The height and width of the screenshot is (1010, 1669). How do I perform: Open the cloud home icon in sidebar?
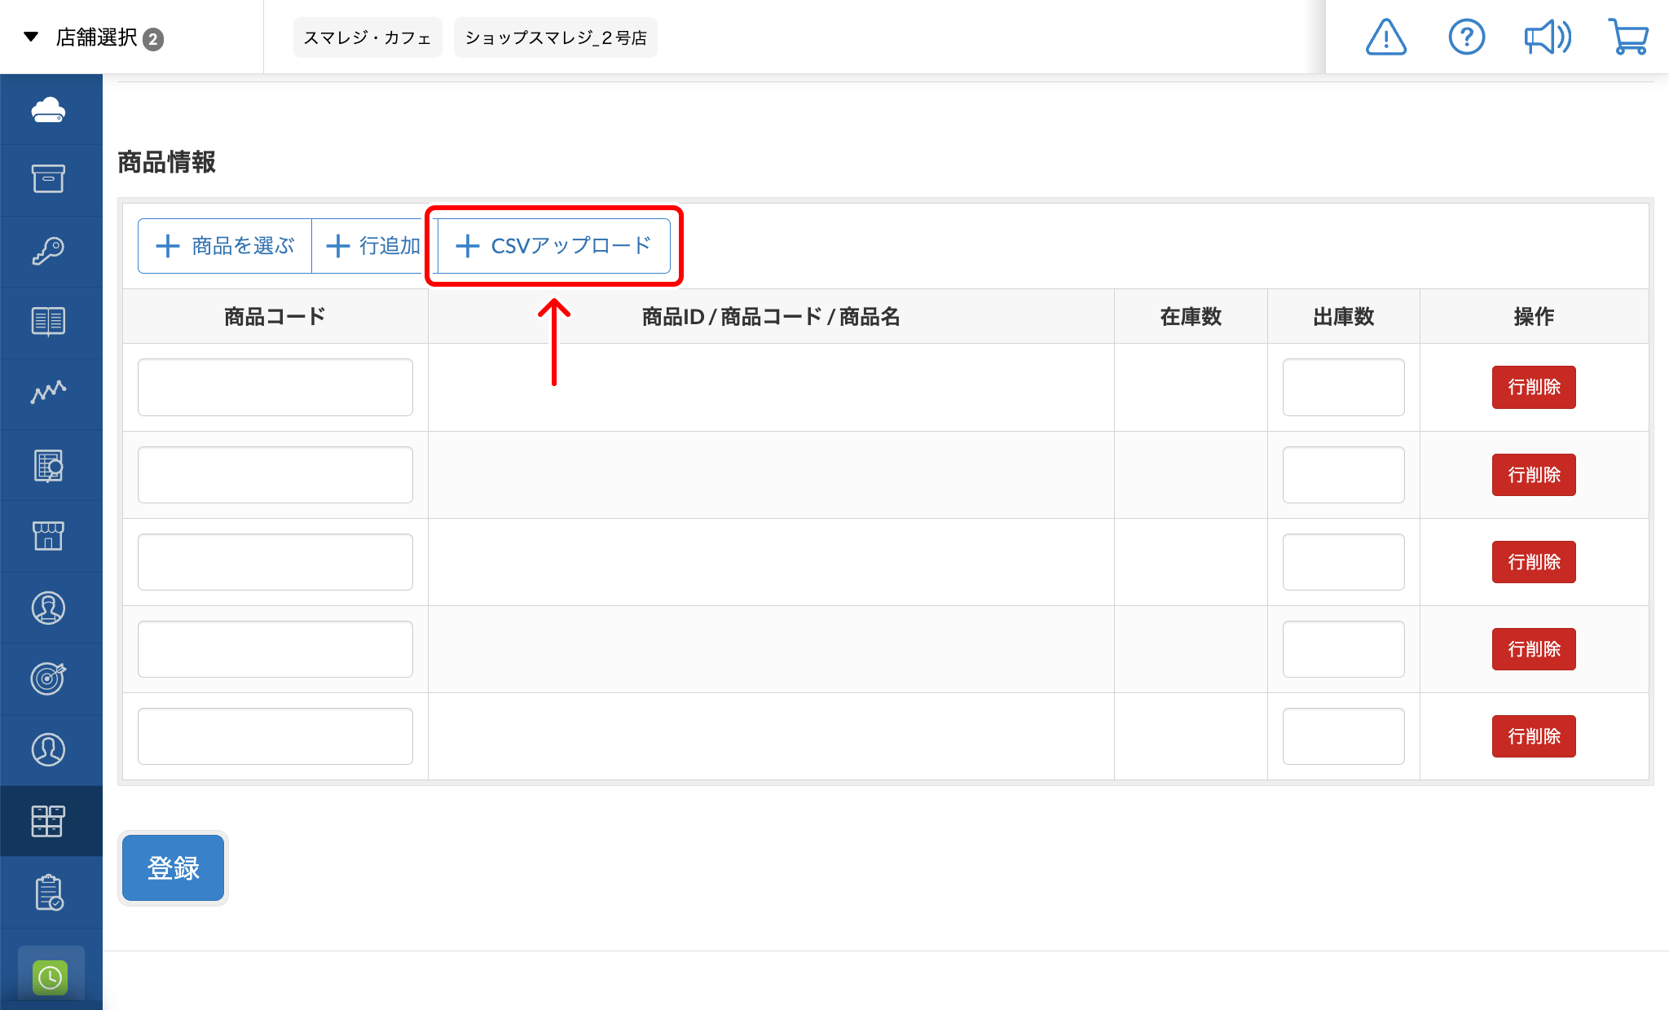(49, 110)
